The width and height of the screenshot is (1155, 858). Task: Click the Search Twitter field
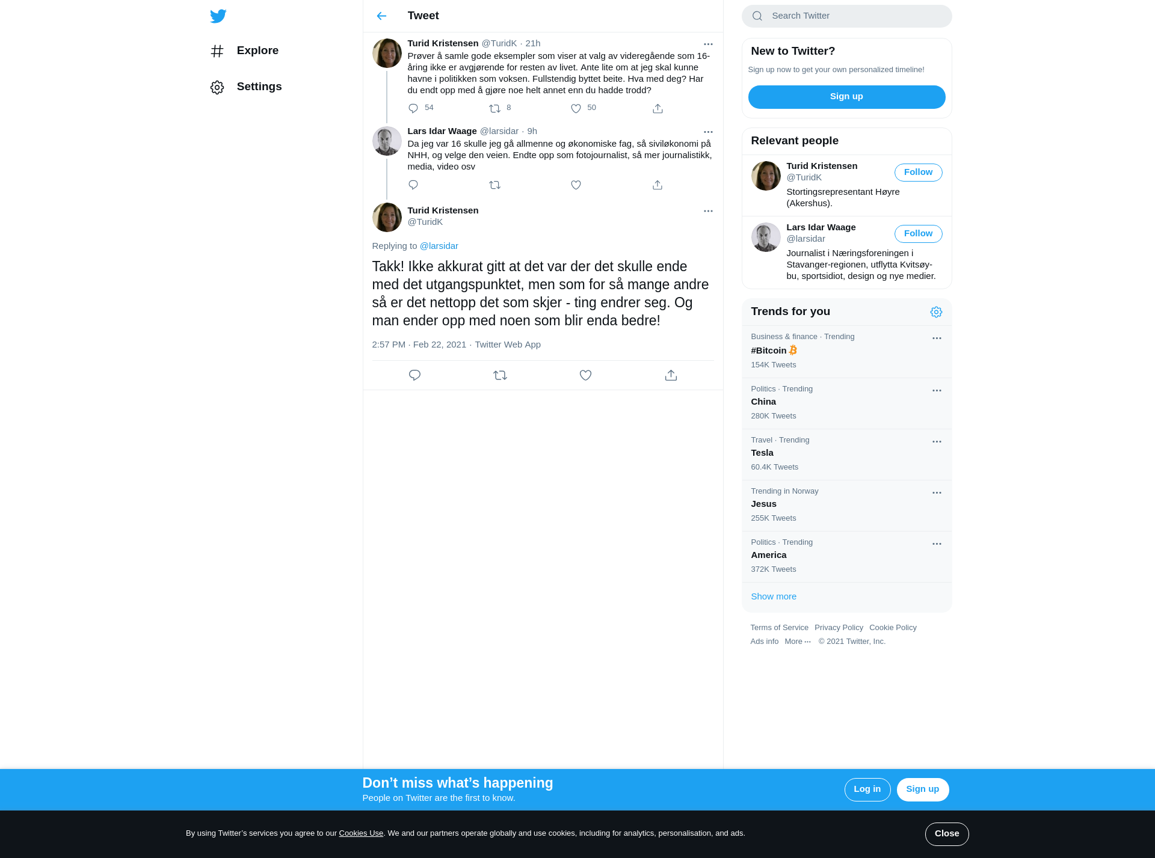pyautogui.click(x=846, y=16)
